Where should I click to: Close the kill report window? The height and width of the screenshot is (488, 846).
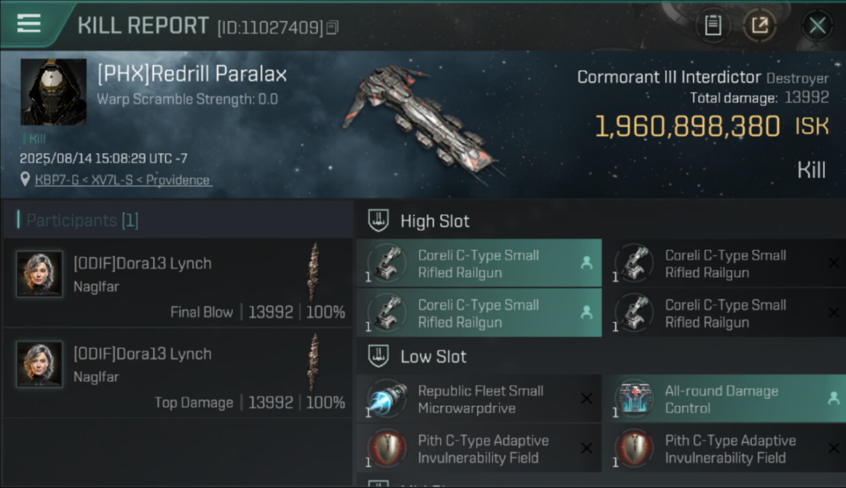coord(817,26)
